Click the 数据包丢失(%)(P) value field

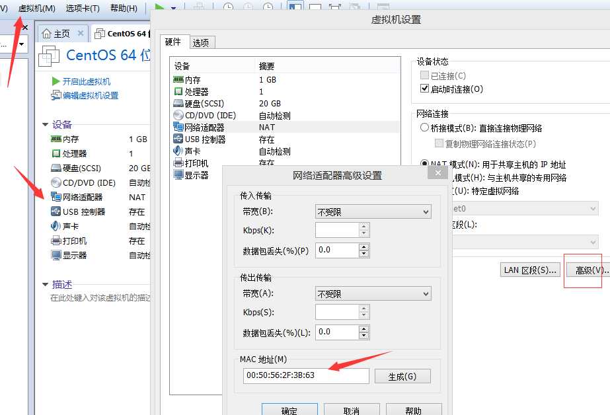pos(337,250)
